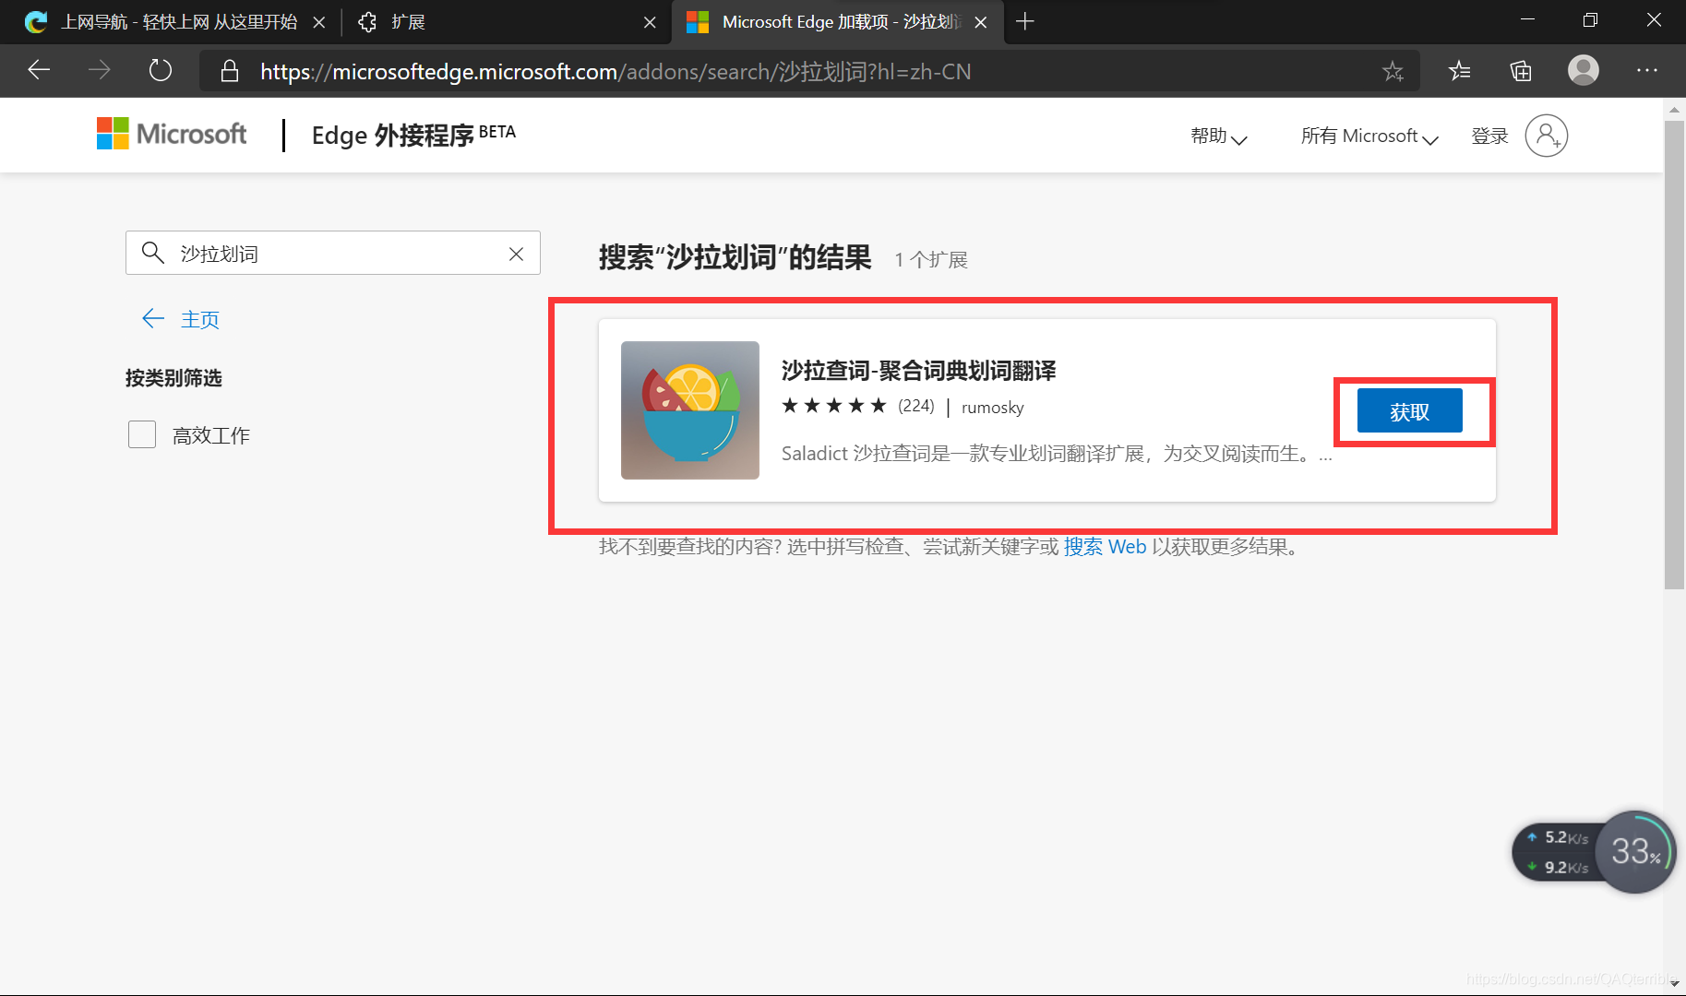This screenshot has height=996, width=1686.
Task: Expand the 所有 Microsoft dropdown
Action: (1369, 136)
